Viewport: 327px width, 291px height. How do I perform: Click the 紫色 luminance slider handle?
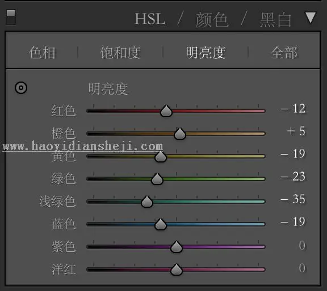(177, 247)
